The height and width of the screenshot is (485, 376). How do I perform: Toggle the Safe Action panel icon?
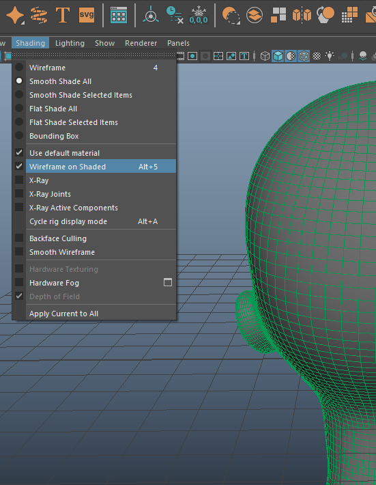(231, 56)
